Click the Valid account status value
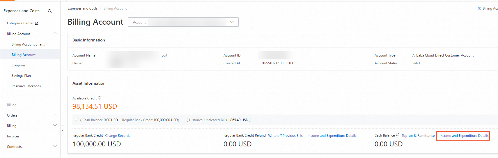 point(416,63)
